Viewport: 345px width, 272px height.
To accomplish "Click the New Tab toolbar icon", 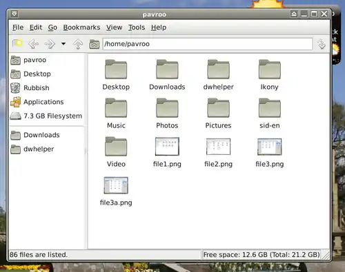I will [x=17, y=43].
